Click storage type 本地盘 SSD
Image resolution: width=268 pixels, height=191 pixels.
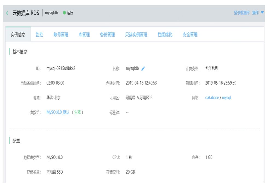coord(55,172)
